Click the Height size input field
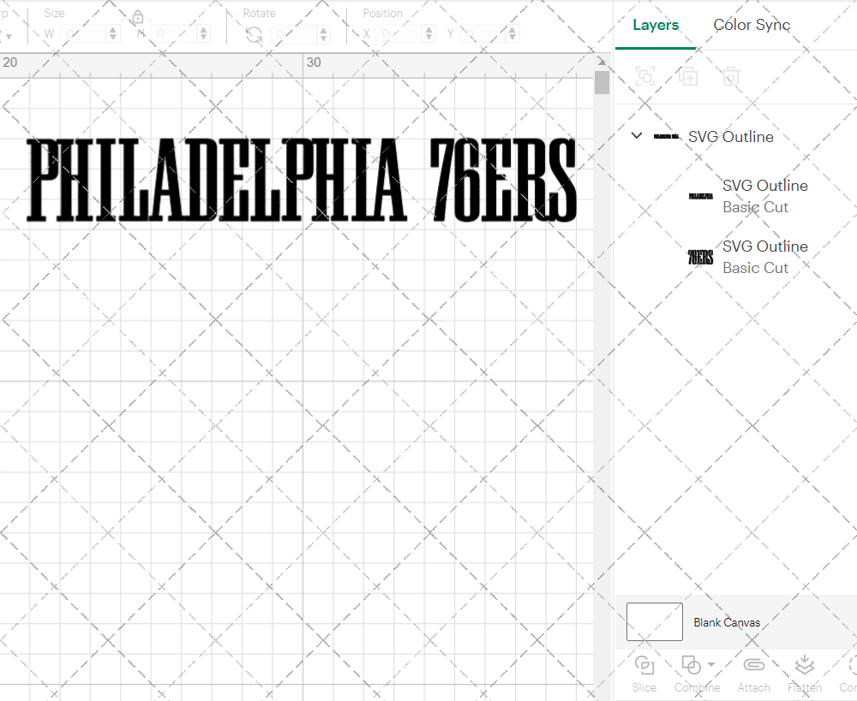Screen dimensions: 857x701 click(x=173, y=34)
